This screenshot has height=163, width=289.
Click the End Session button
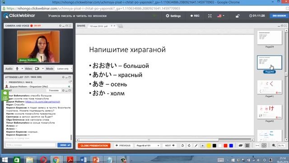coord(279,16)
